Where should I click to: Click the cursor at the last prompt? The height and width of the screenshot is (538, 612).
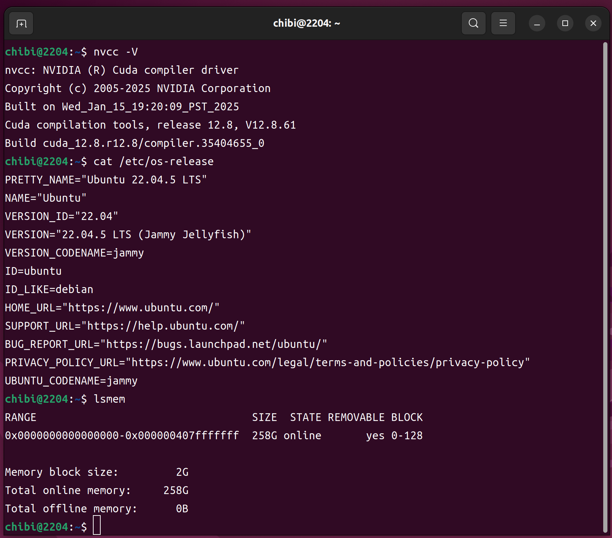(97, 526)
